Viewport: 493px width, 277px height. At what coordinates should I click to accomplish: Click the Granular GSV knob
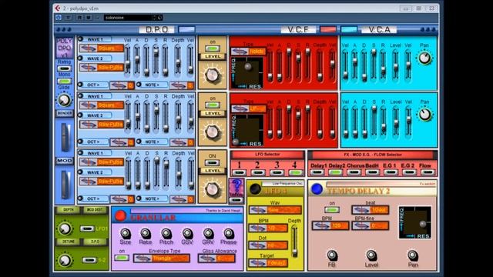click(x=187, y=234)
